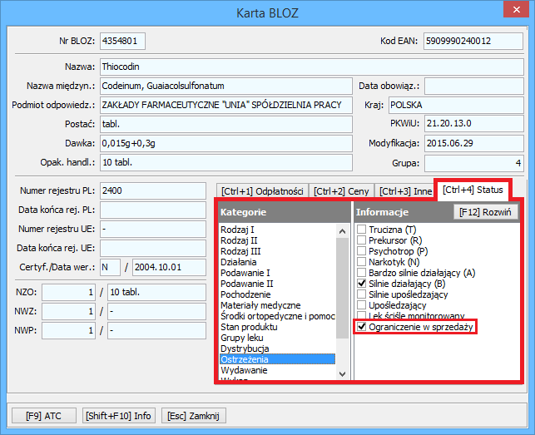This screenshot has width=535, height=435.
Task: Close the Karta BLOZ window
Action: click(516, 9)
